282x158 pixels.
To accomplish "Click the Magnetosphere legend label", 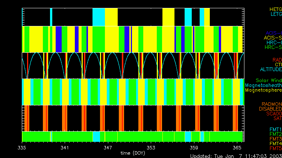I will tap(263, 90).
